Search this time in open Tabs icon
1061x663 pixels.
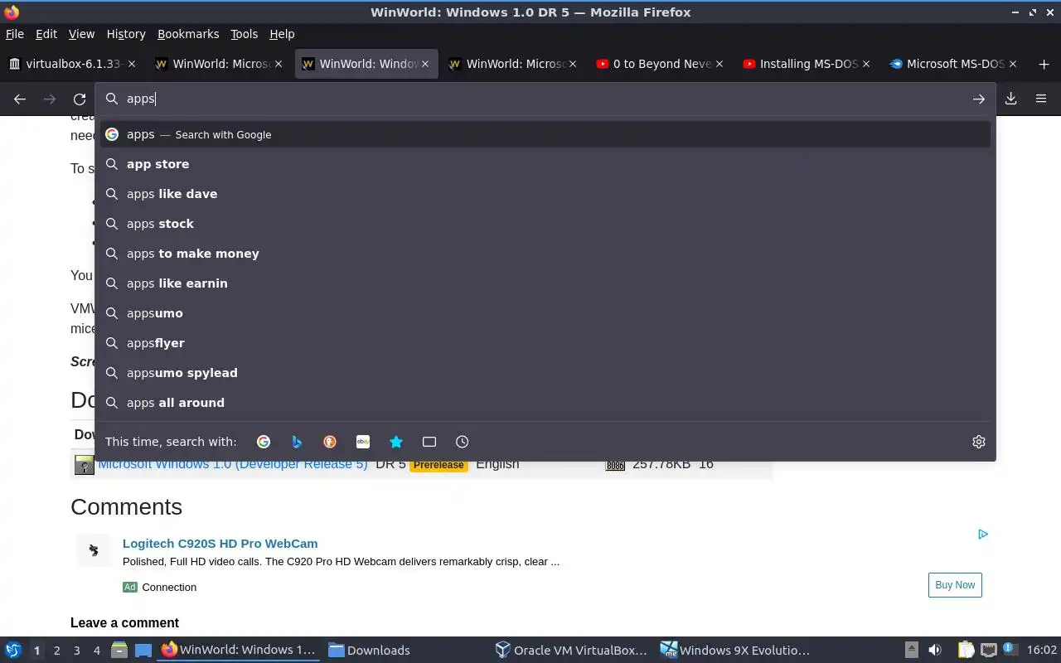429,442
